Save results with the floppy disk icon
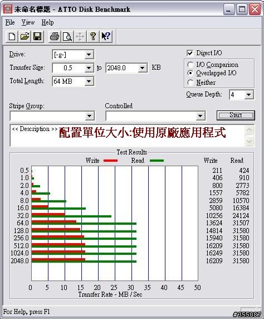 (37, 37)
